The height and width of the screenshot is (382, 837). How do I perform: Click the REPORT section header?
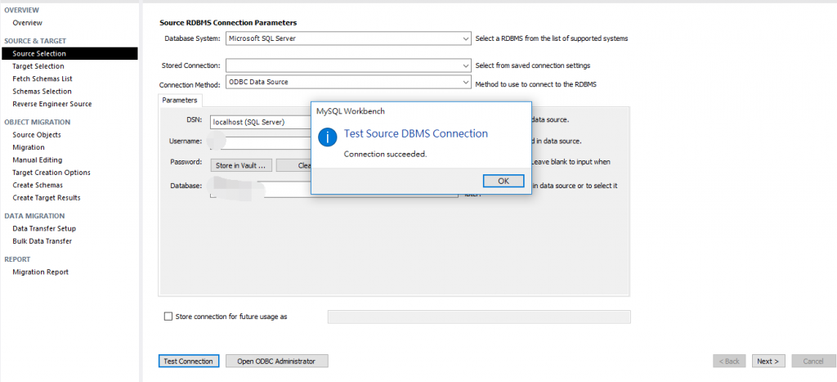tap(17, 259)
